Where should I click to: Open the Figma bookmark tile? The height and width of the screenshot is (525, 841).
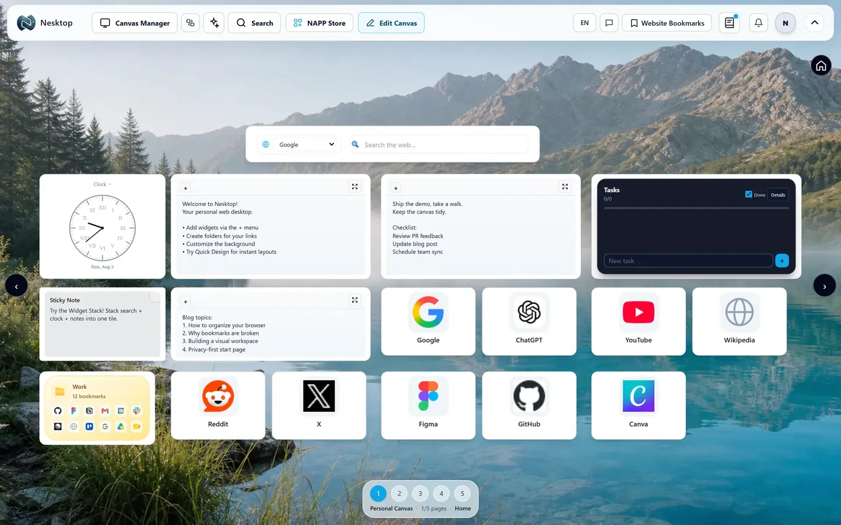(x=428, y=405)
